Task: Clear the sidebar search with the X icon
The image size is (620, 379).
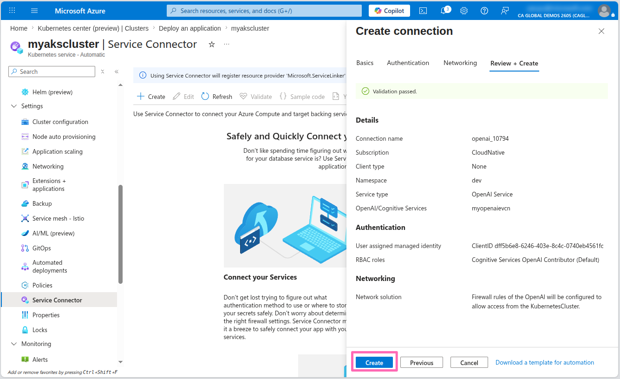Action: tap(103, 72)
